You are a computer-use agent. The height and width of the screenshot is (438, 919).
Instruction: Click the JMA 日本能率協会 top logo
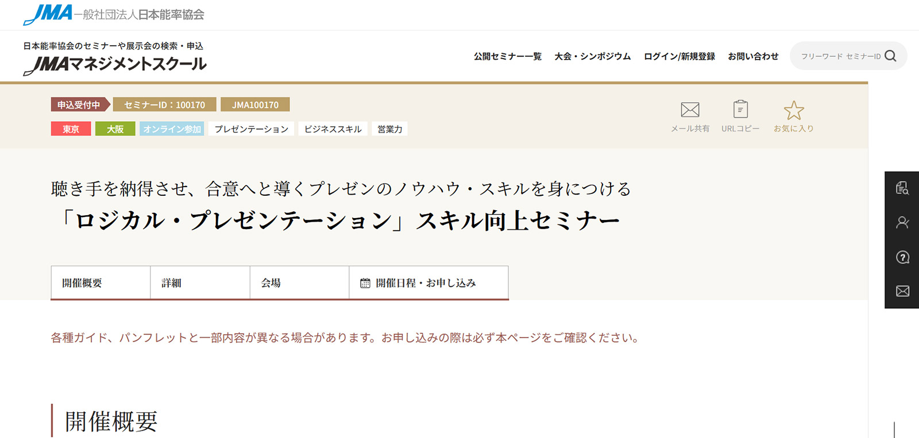(x=114, y=14)
